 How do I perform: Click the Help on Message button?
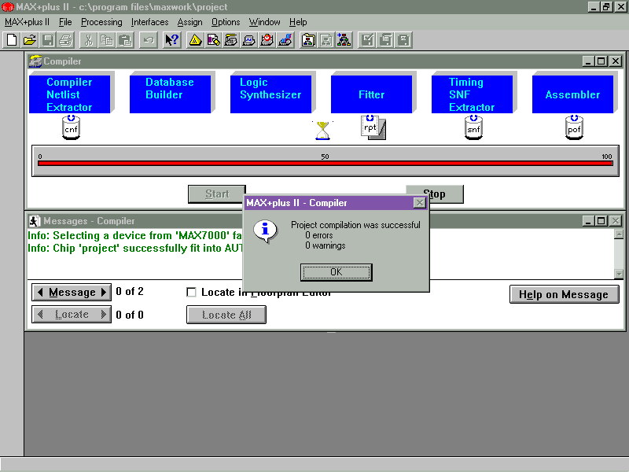pos(564,294)
